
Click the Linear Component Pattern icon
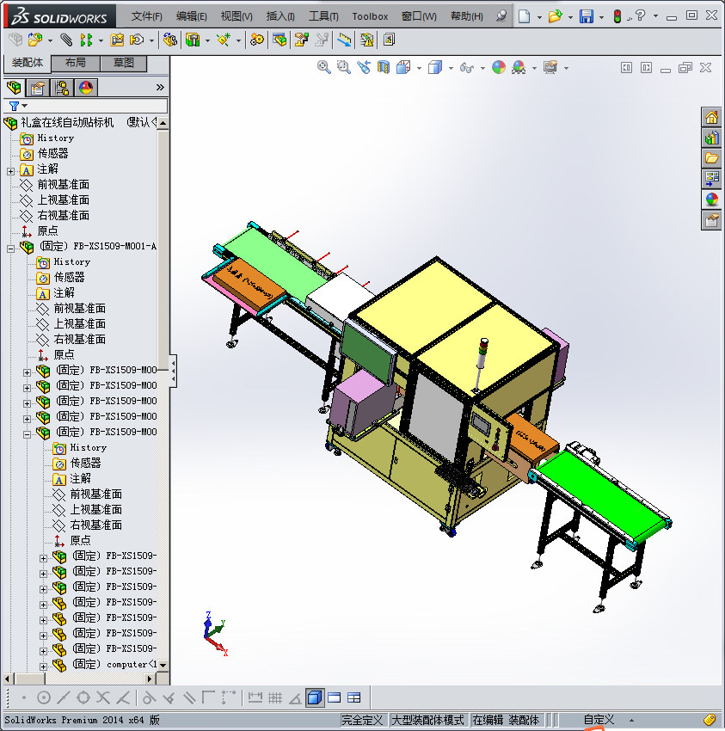[86, 40]
